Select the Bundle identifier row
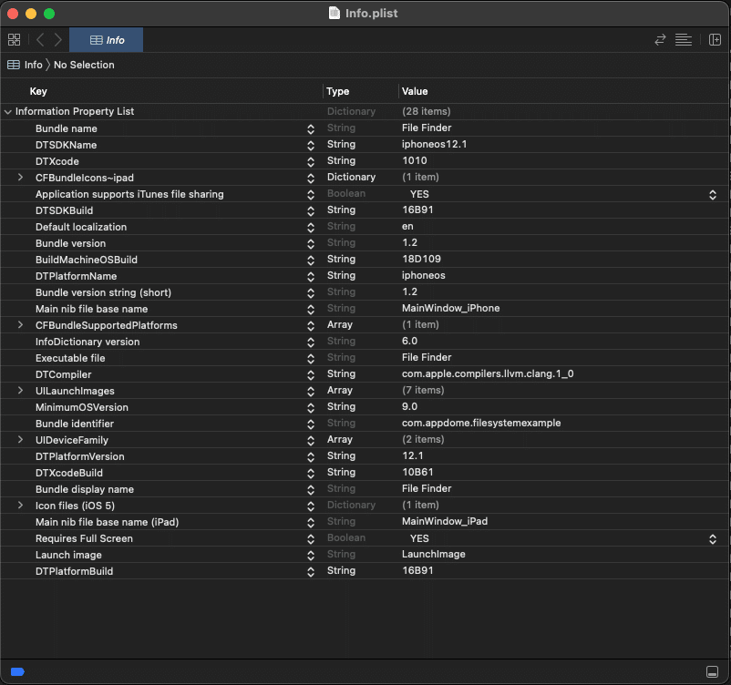Screen dimensions: 731x685 tap(164, 424)
